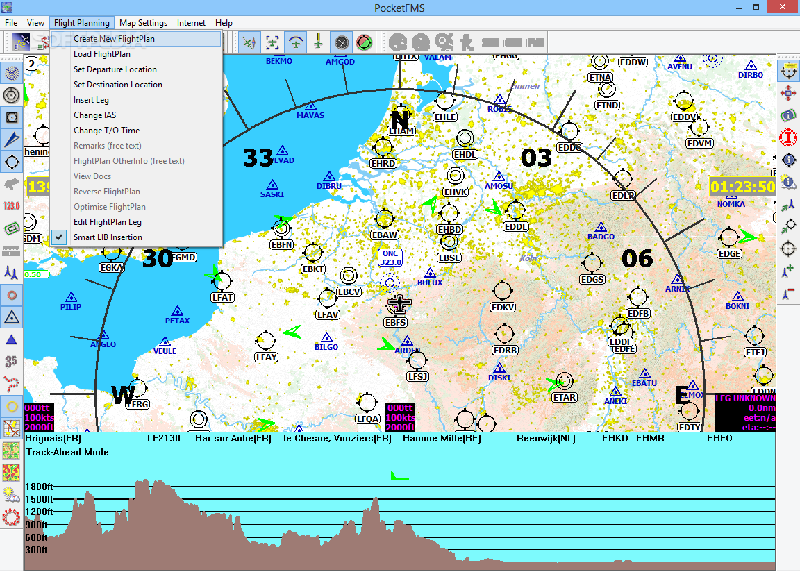
Task: Click the arrow-to-aircraft icon in right sidebar
Action: [789, 205]
